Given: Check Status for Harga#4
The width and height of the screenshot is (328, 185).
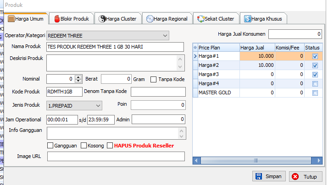Looking at the screenshot, I should point(315,84).
